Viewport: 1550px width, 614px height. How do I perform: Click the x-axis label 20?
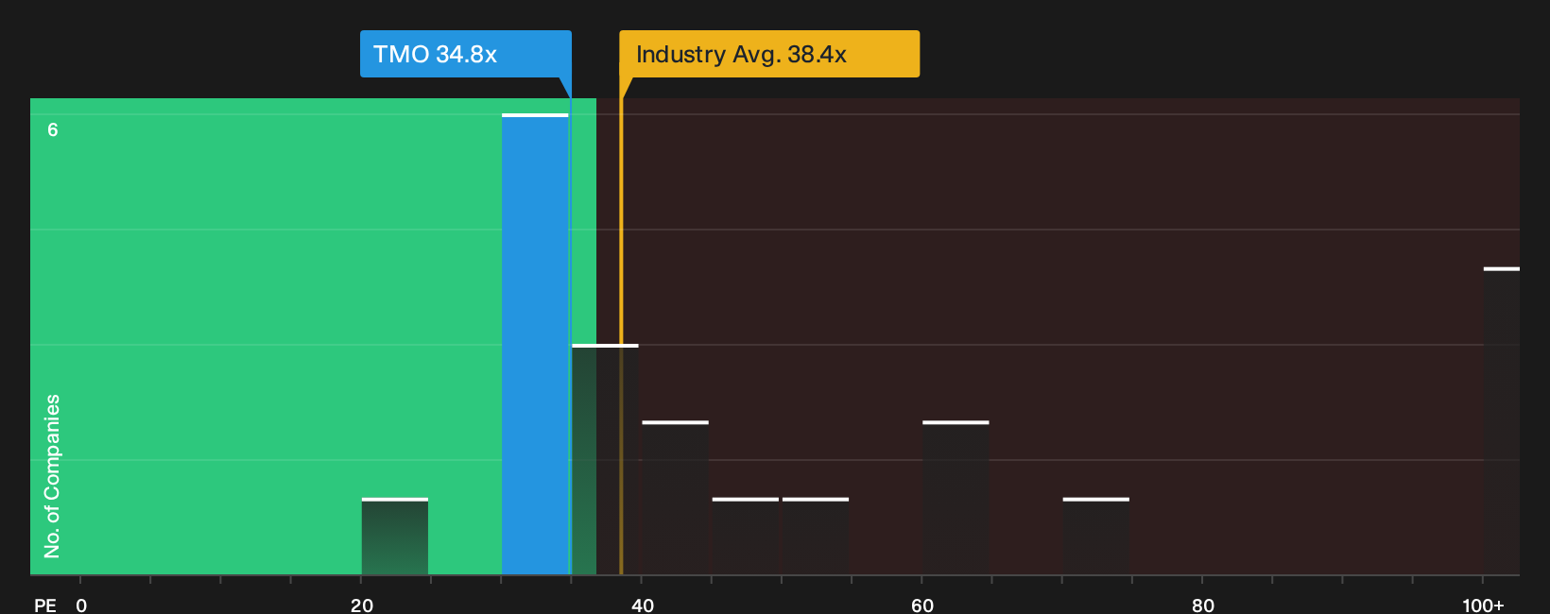[362, 605]
